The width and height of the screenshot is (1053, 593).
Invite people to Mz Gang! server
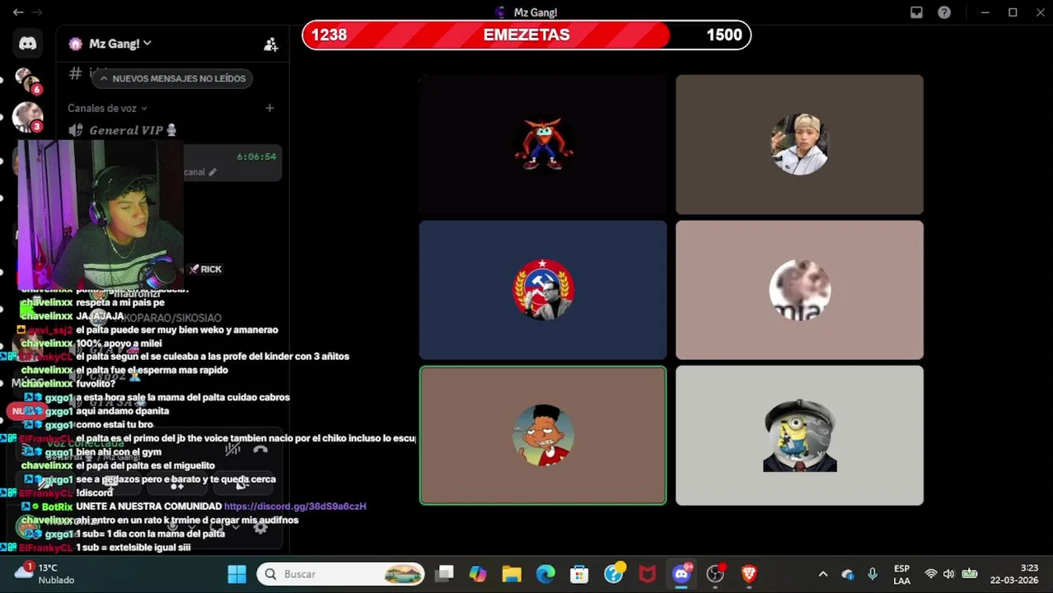pyautogui.click(x=270, y=44)
